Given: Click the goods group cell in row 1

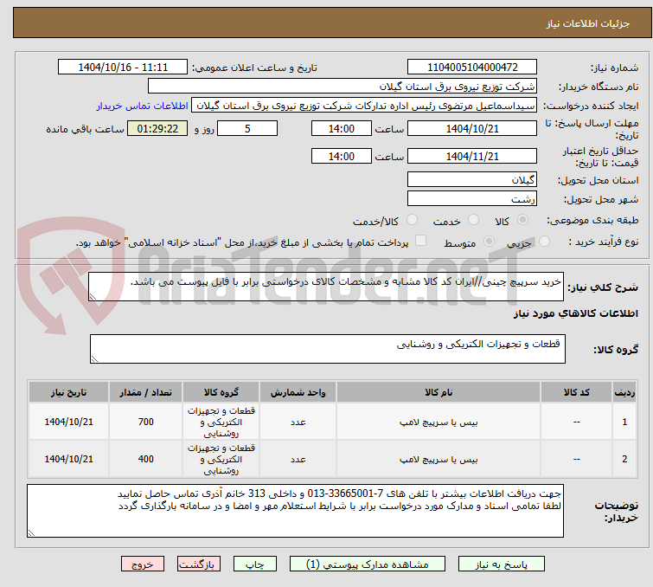Looking at the screenshot, I should pyautogui.click(x=221, y=422).
